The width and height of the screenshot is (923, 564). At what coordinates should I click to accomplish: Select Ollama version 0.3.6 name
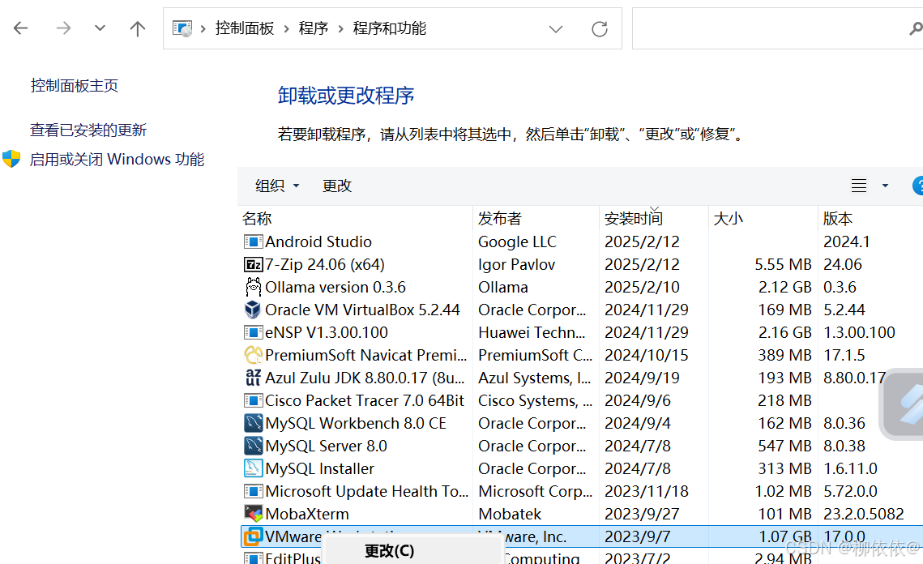click(x=335, y=288)
